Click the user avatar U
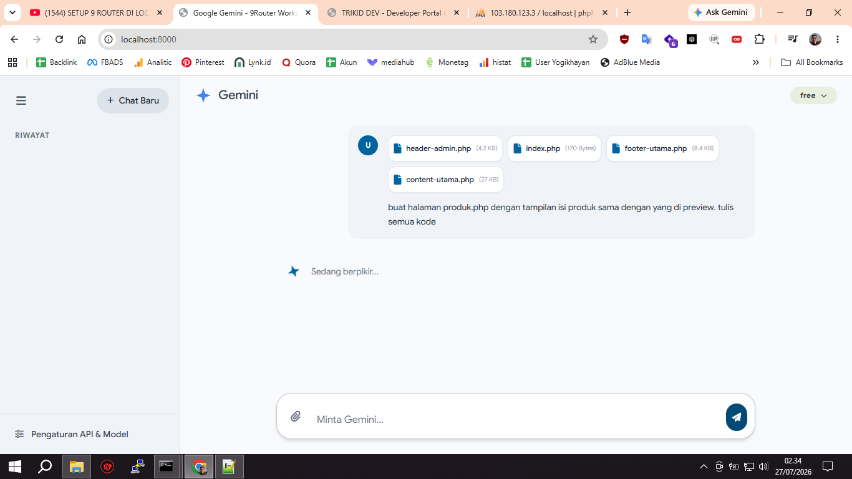This screenshot has height=479, width=852. click(x=368, y=145)
